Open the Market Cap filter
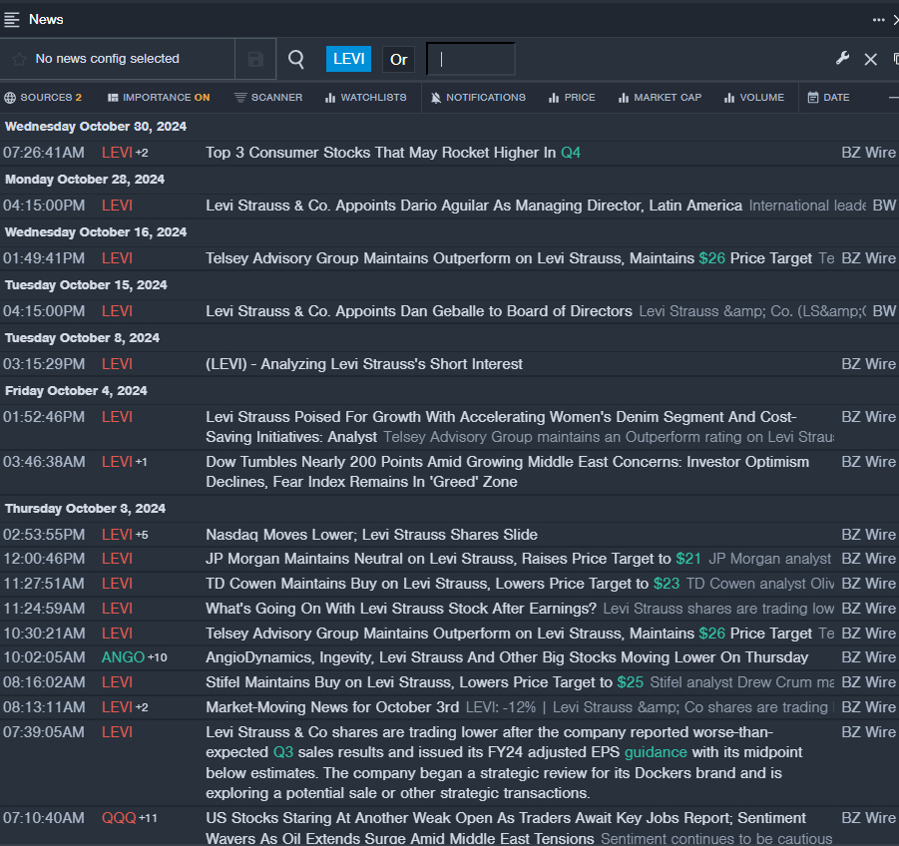899x846 pixels. pyautogui.click(x=660, y=98)
